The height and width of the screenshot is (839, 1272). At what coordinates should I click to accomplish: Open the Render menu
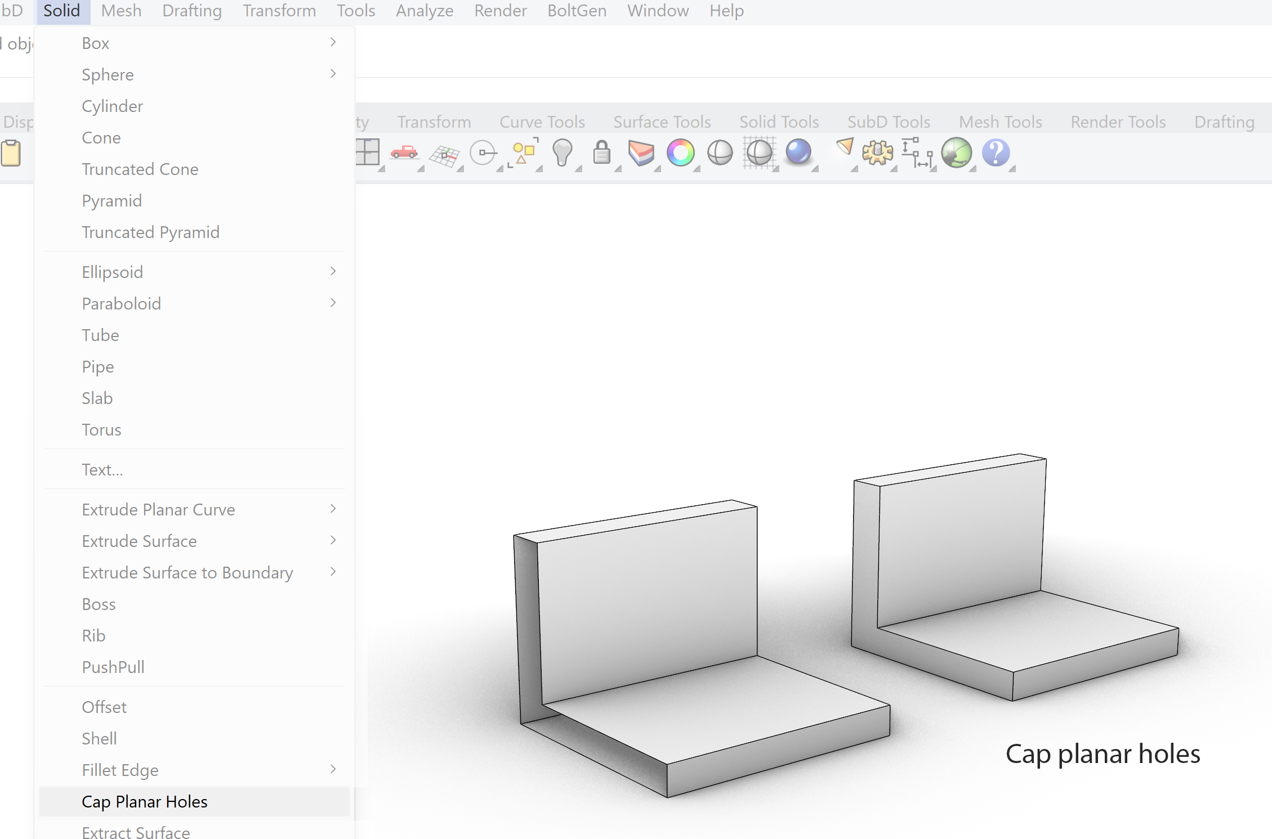(x=499, y=11)
